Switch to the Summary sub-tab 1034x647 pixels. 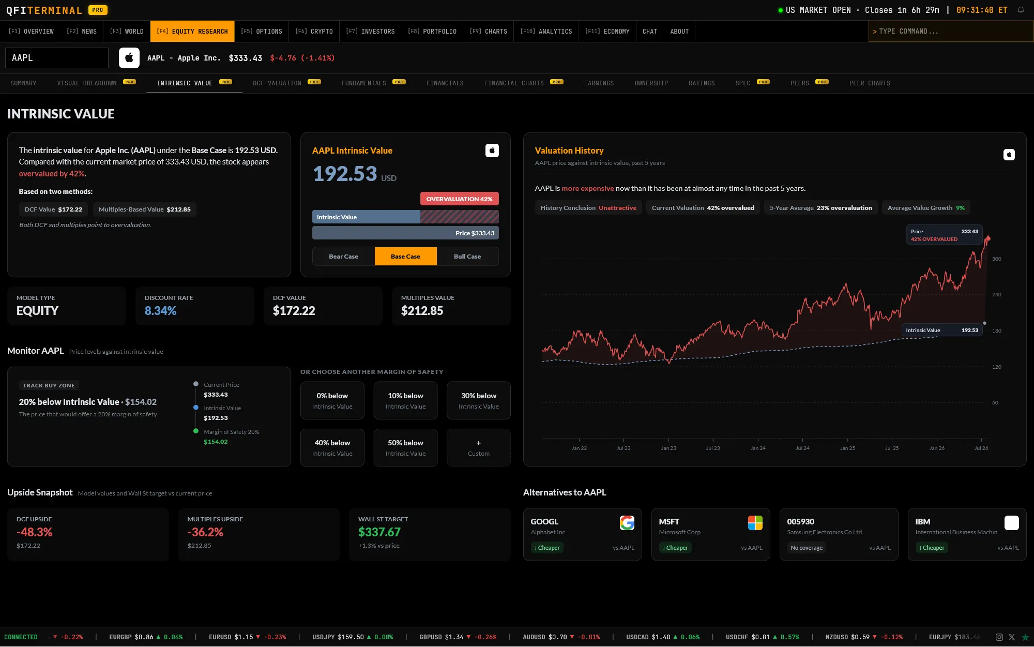coord(23,83)
